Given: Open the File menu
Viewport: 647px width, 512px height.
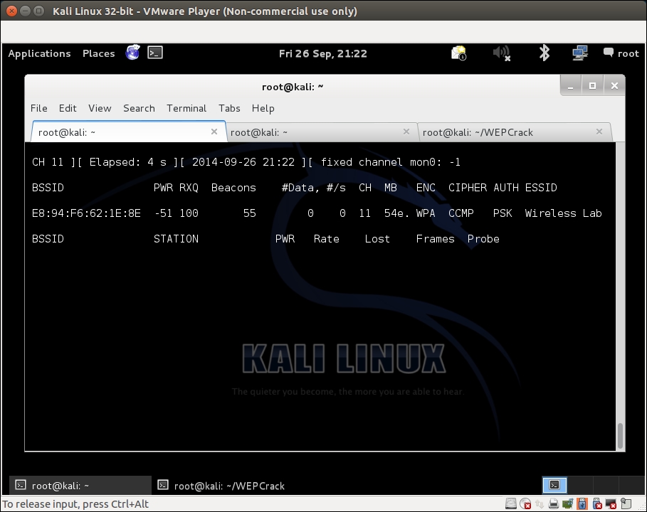Looking at the screenshot, I should (x=38, y=108).
